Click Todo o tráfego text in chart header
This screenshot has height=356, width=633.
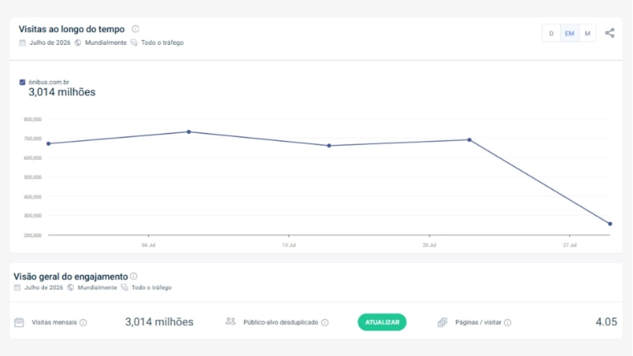coord(163,42)
